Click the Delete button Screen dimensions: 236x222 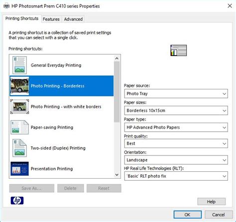click(71, 188)
